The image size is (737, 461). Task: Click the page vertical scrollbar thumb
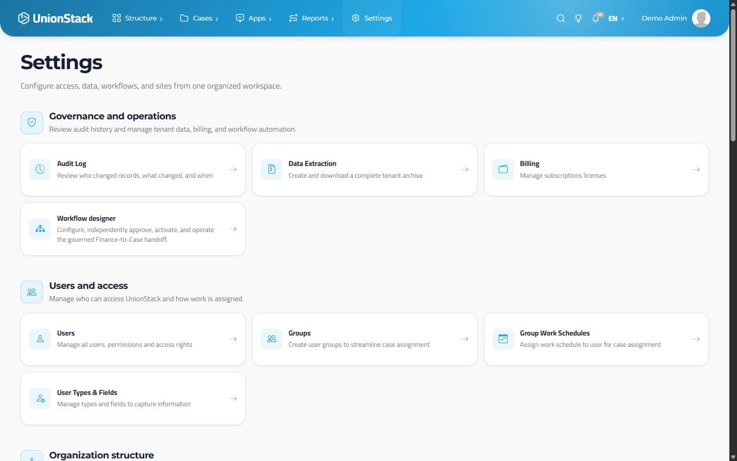(733, 74)
